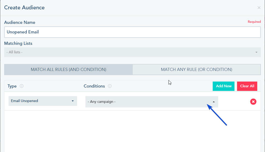Image resolution: width=265 pixels, height=152 pixels.
Task: Click the Type column heading
Action: click(x=12, y=86)
